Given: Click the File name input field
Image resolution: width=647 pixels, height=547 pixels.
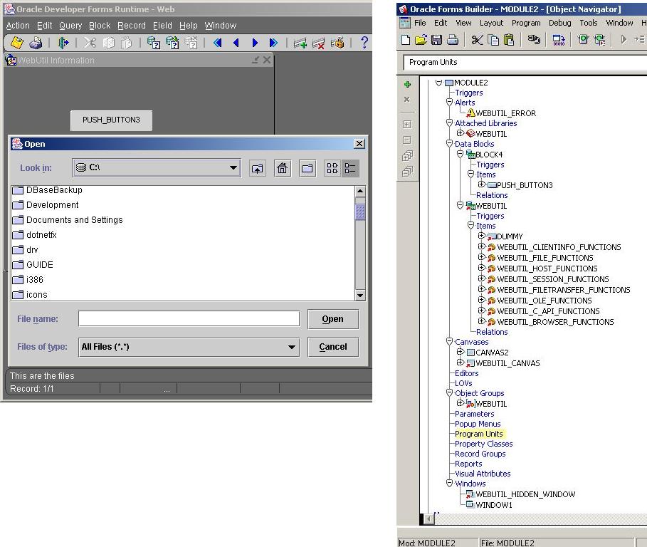Looking at the screenshot, I should point(189,318).
